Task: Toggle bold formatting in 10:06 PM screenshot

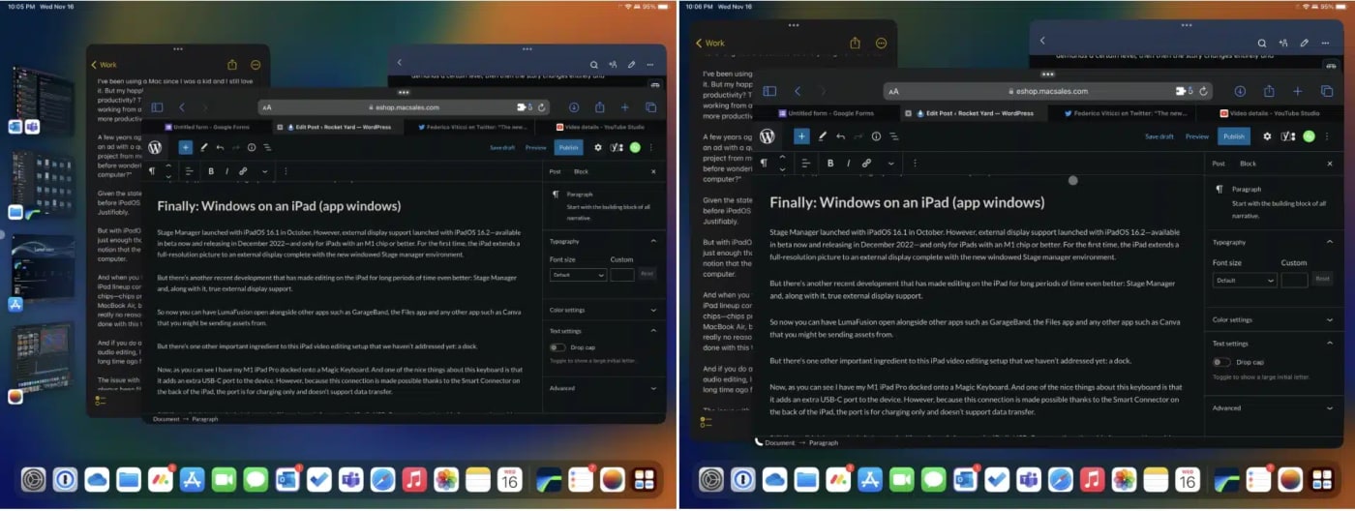Action: (x=830, y=164)
